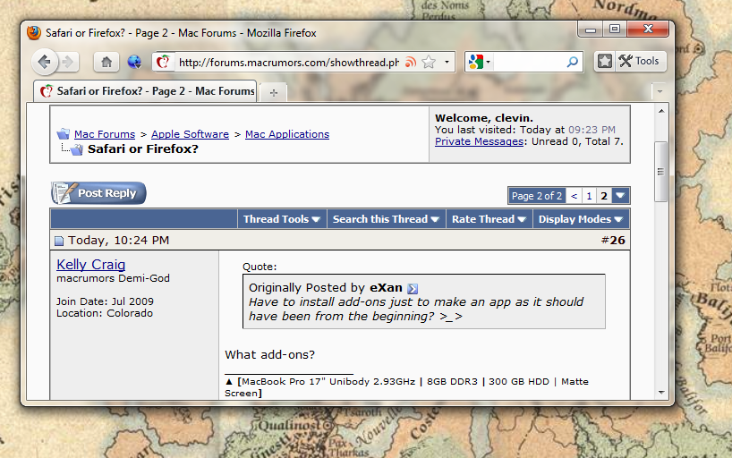Click the current page number 2
Image resolution: width=732 pixels, height=458 pixels.
point(604,196)
